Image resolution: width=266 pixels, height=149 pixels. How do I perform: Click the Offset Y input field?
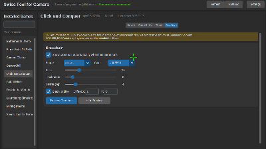[111, 92]
